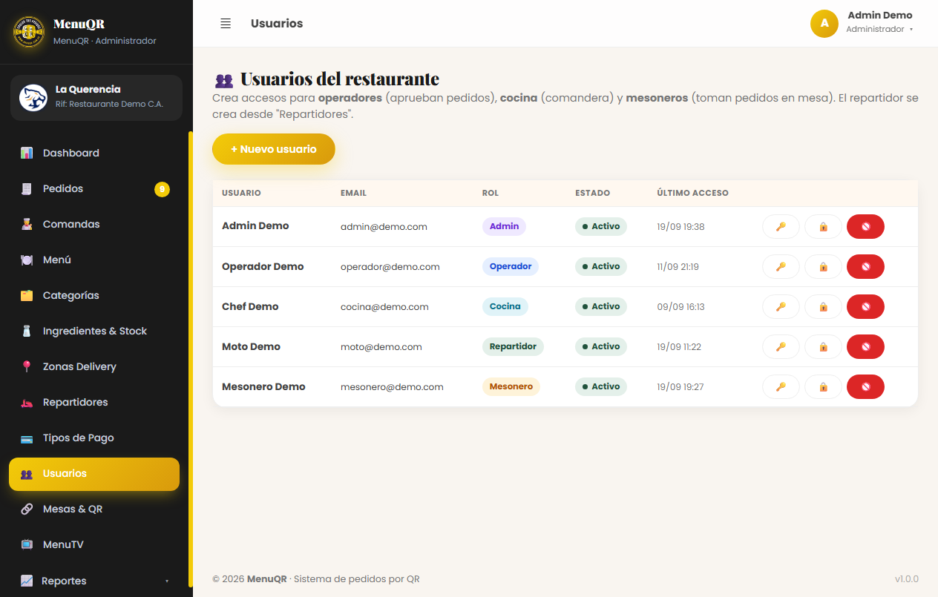Viewport: 938px width, 597px height.
Task: Click the MenuQR round logo
Action: (29, 32)
